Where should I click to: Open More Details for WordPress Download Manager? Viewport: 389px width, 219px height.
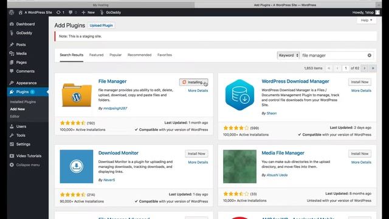pyautogui.click(x=361, y=91)
